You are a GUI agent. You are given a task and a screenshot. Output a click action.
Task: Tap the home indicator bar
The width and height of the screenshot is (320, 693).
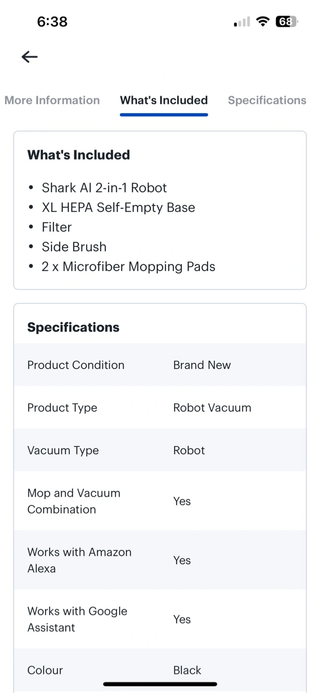[160, 684]
